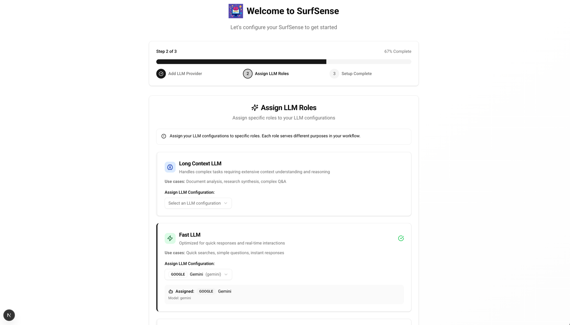The image size is (570, 325).
Task: Click the robot icon next to Assigned label
Action: coord(170,291)
